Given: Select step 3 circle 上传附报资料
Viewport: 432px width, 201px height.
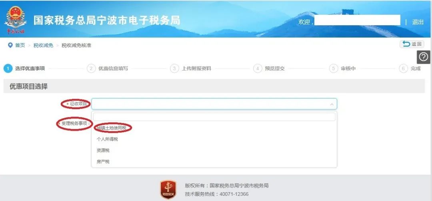Looking at the screenshot, I should pos(174,69).
